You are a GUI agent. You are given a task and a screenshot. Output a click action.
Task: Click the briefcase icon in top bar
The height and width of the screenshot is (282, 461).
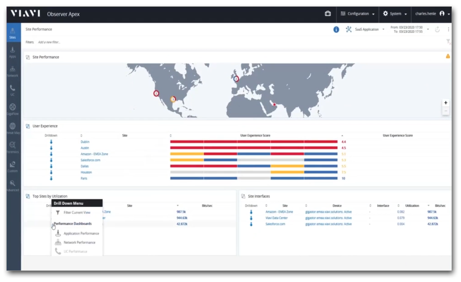tap(328, 14)
